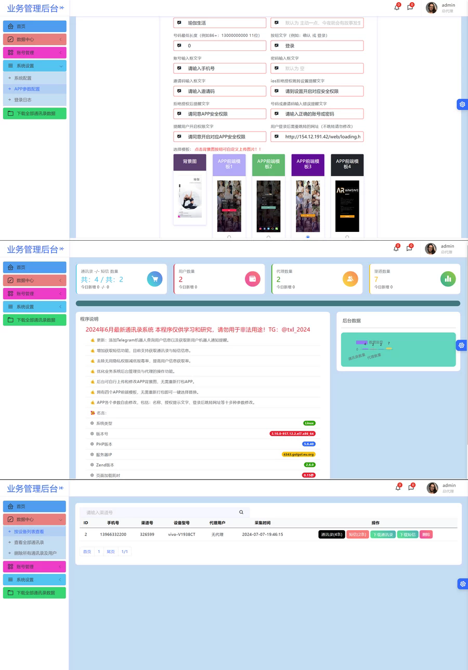Select the radio button under APP前端模板1
The image size is (468, 670).
pyautogui.click(x=229, y=237)
